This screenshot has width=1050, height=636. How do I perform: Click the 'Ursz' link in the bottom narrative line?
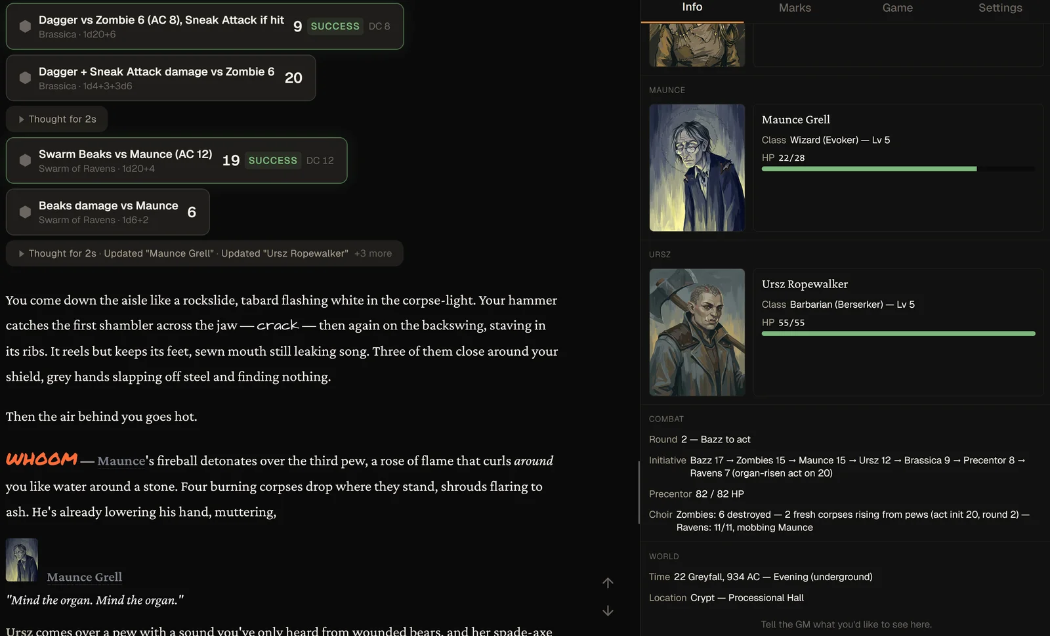coord(19,631)
